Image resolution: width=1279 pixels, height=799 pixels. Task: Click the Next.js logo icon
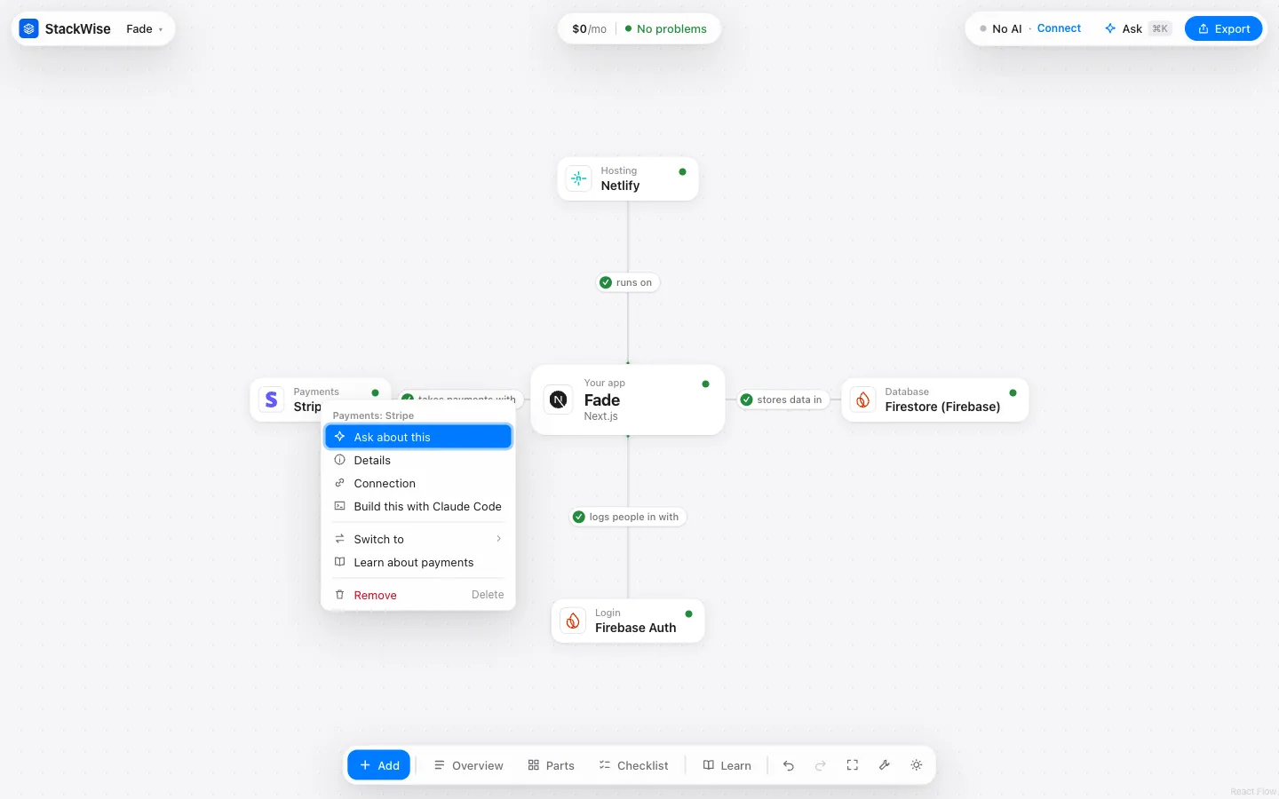(559, 399)
